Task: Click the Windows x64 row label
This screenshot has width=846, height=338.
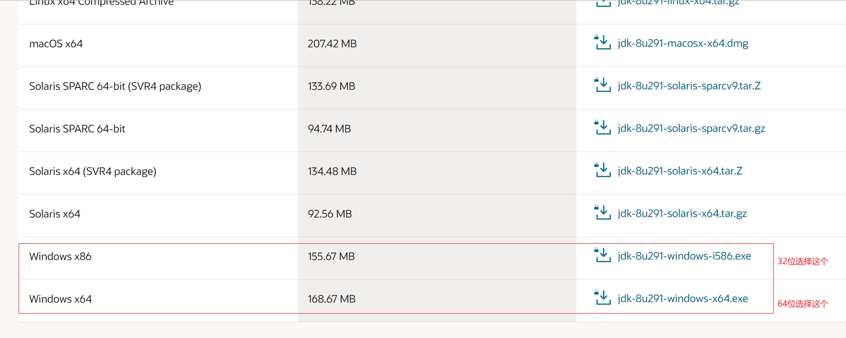Action: point(60,299)
